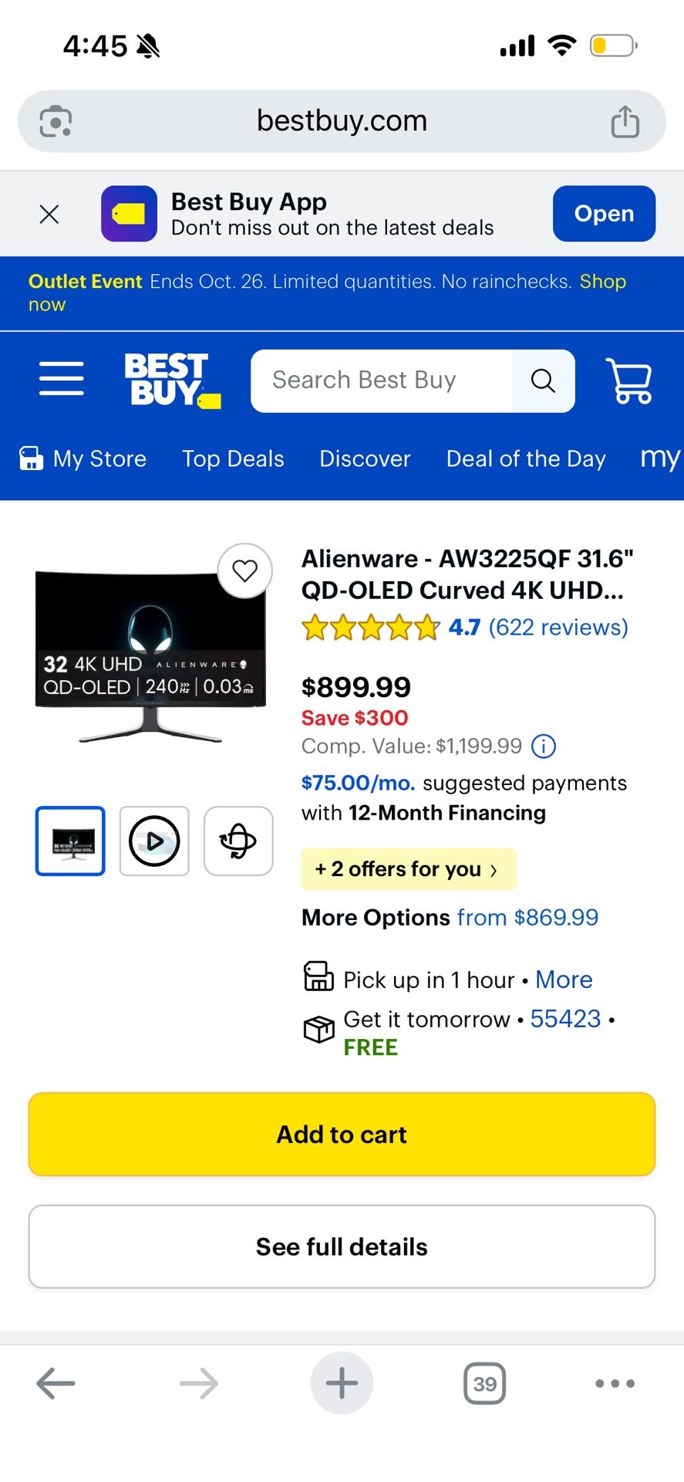Select Deal of the Day menu item
Image resolution: width=684 pixels, height=1482 pixels.
[526, 458]
